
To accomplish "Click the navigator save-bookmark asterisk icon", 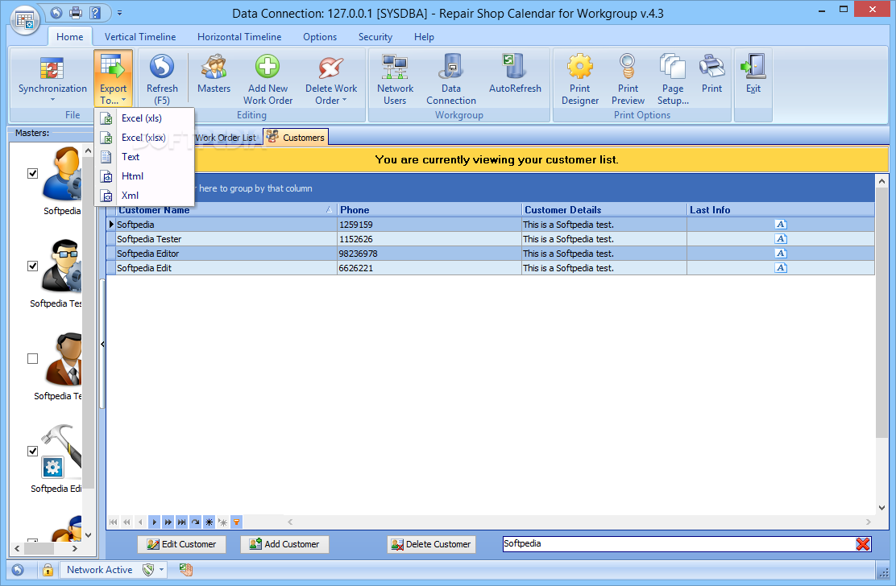I will pos(209,522).
